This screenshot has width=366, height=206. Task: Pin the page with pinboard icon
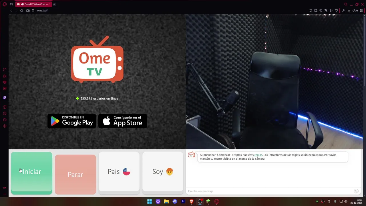click(311, 11)
